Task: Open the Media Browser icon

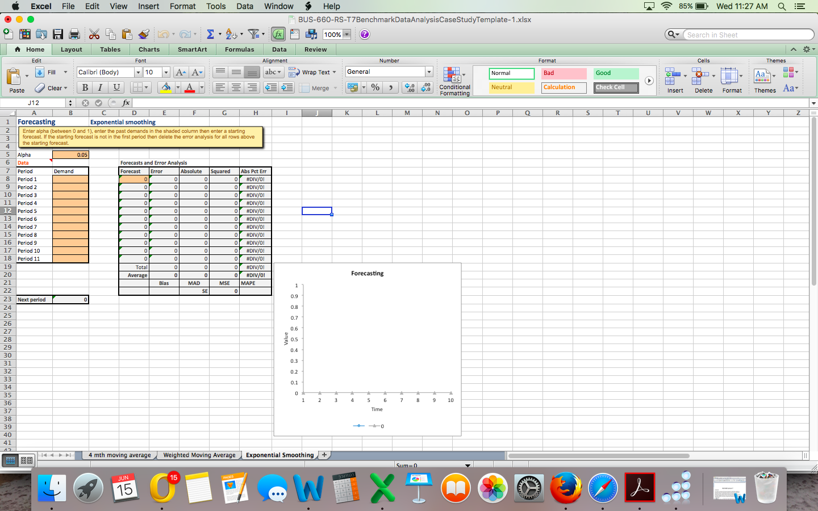Action: [311, 34]
